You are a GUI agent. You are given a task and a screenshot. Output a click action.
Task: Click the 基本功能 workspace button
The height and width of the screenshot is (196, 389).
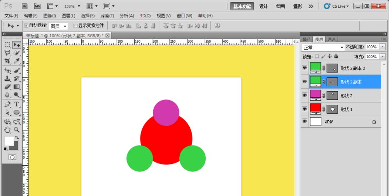point(242,6)
